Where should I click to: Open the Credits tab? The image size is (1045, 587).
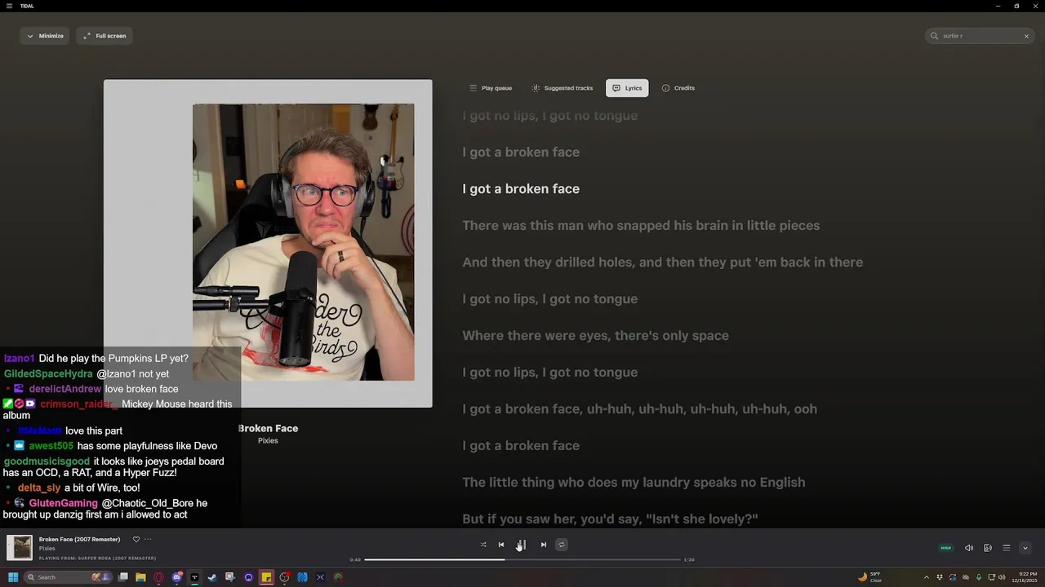coord(678,88)
